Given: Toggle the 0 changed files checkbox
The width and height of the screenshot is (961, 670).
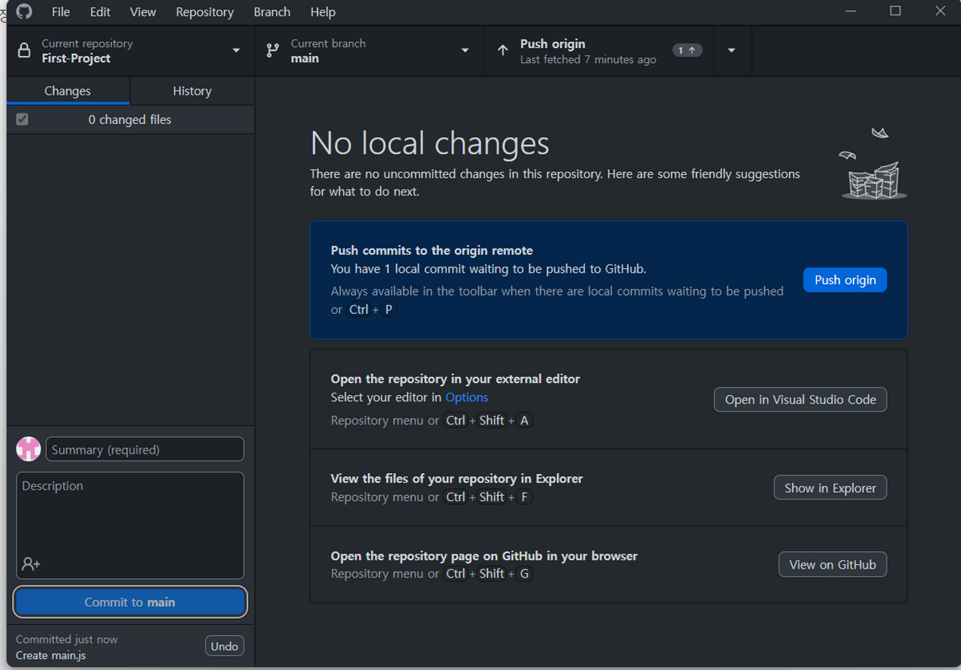Looking at the screenshot, I should (x=23, y=119).
